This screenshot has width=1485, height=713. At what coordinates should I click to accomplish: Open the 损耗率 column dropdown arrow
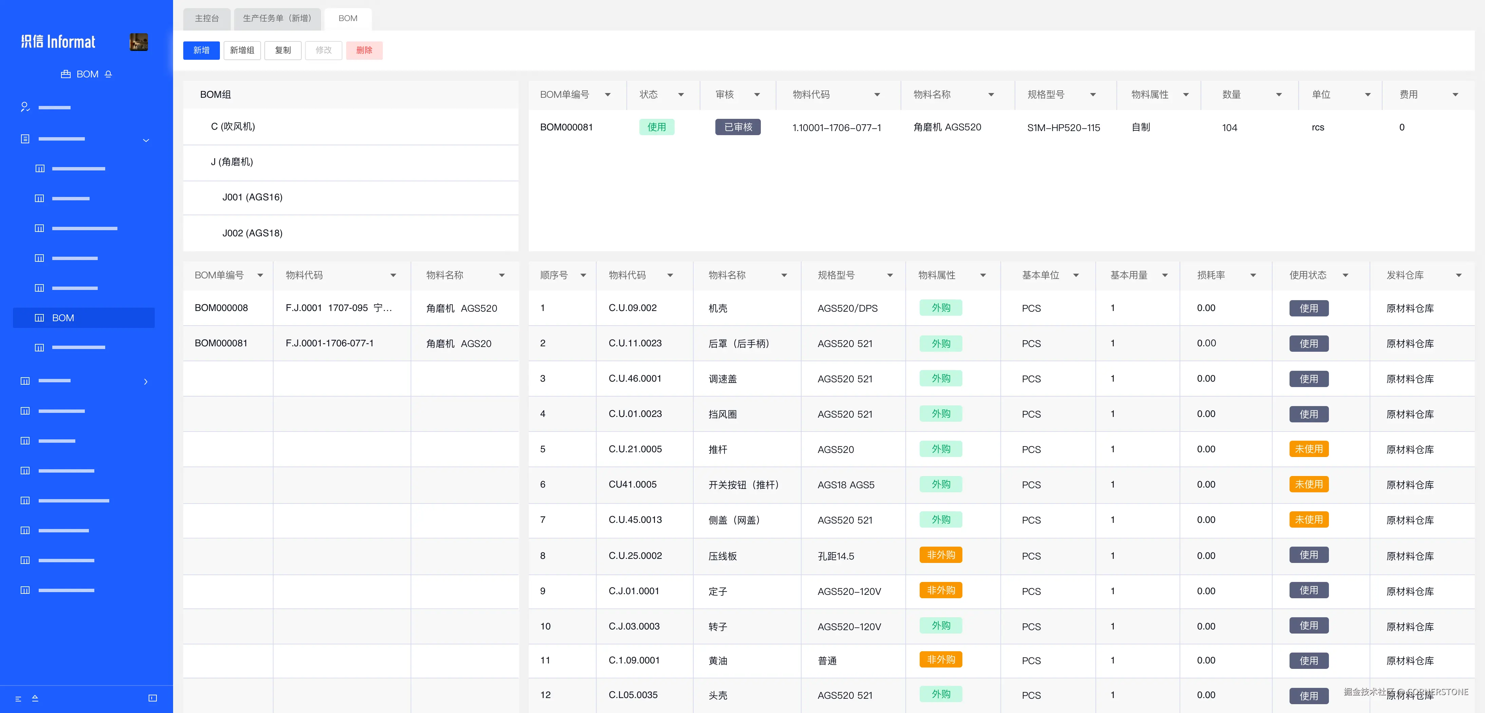[1253, 275]
